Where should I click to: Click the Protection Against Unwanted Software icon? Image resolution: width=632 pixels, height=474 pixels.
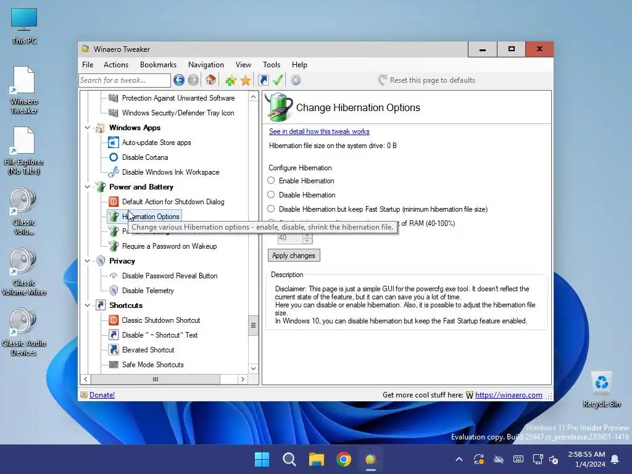pyautogui.click(x=114, y=98)
